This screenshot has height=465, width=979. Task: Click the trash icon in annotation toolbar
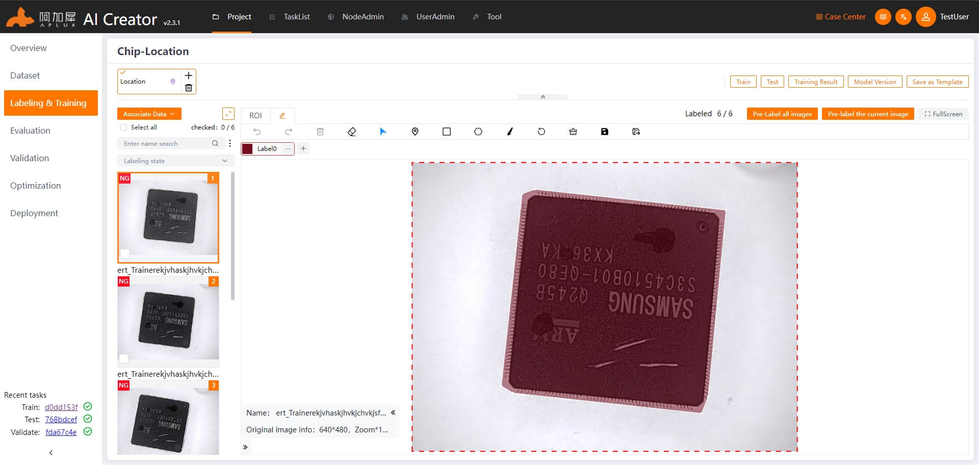320,132
